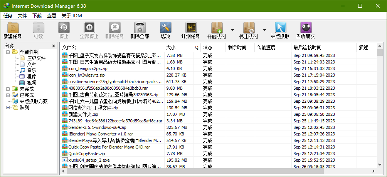Click archive icon of 新建文件夹.zip

pyautogui.click(x=64, y=114)
